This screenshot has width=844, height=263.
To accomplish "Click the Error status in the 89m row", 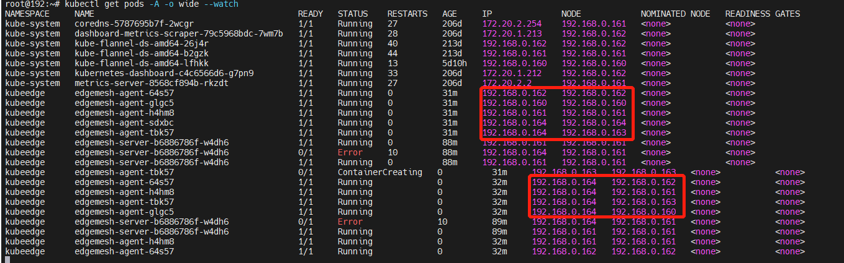I will pyautogui.click(x=350, y=222).
